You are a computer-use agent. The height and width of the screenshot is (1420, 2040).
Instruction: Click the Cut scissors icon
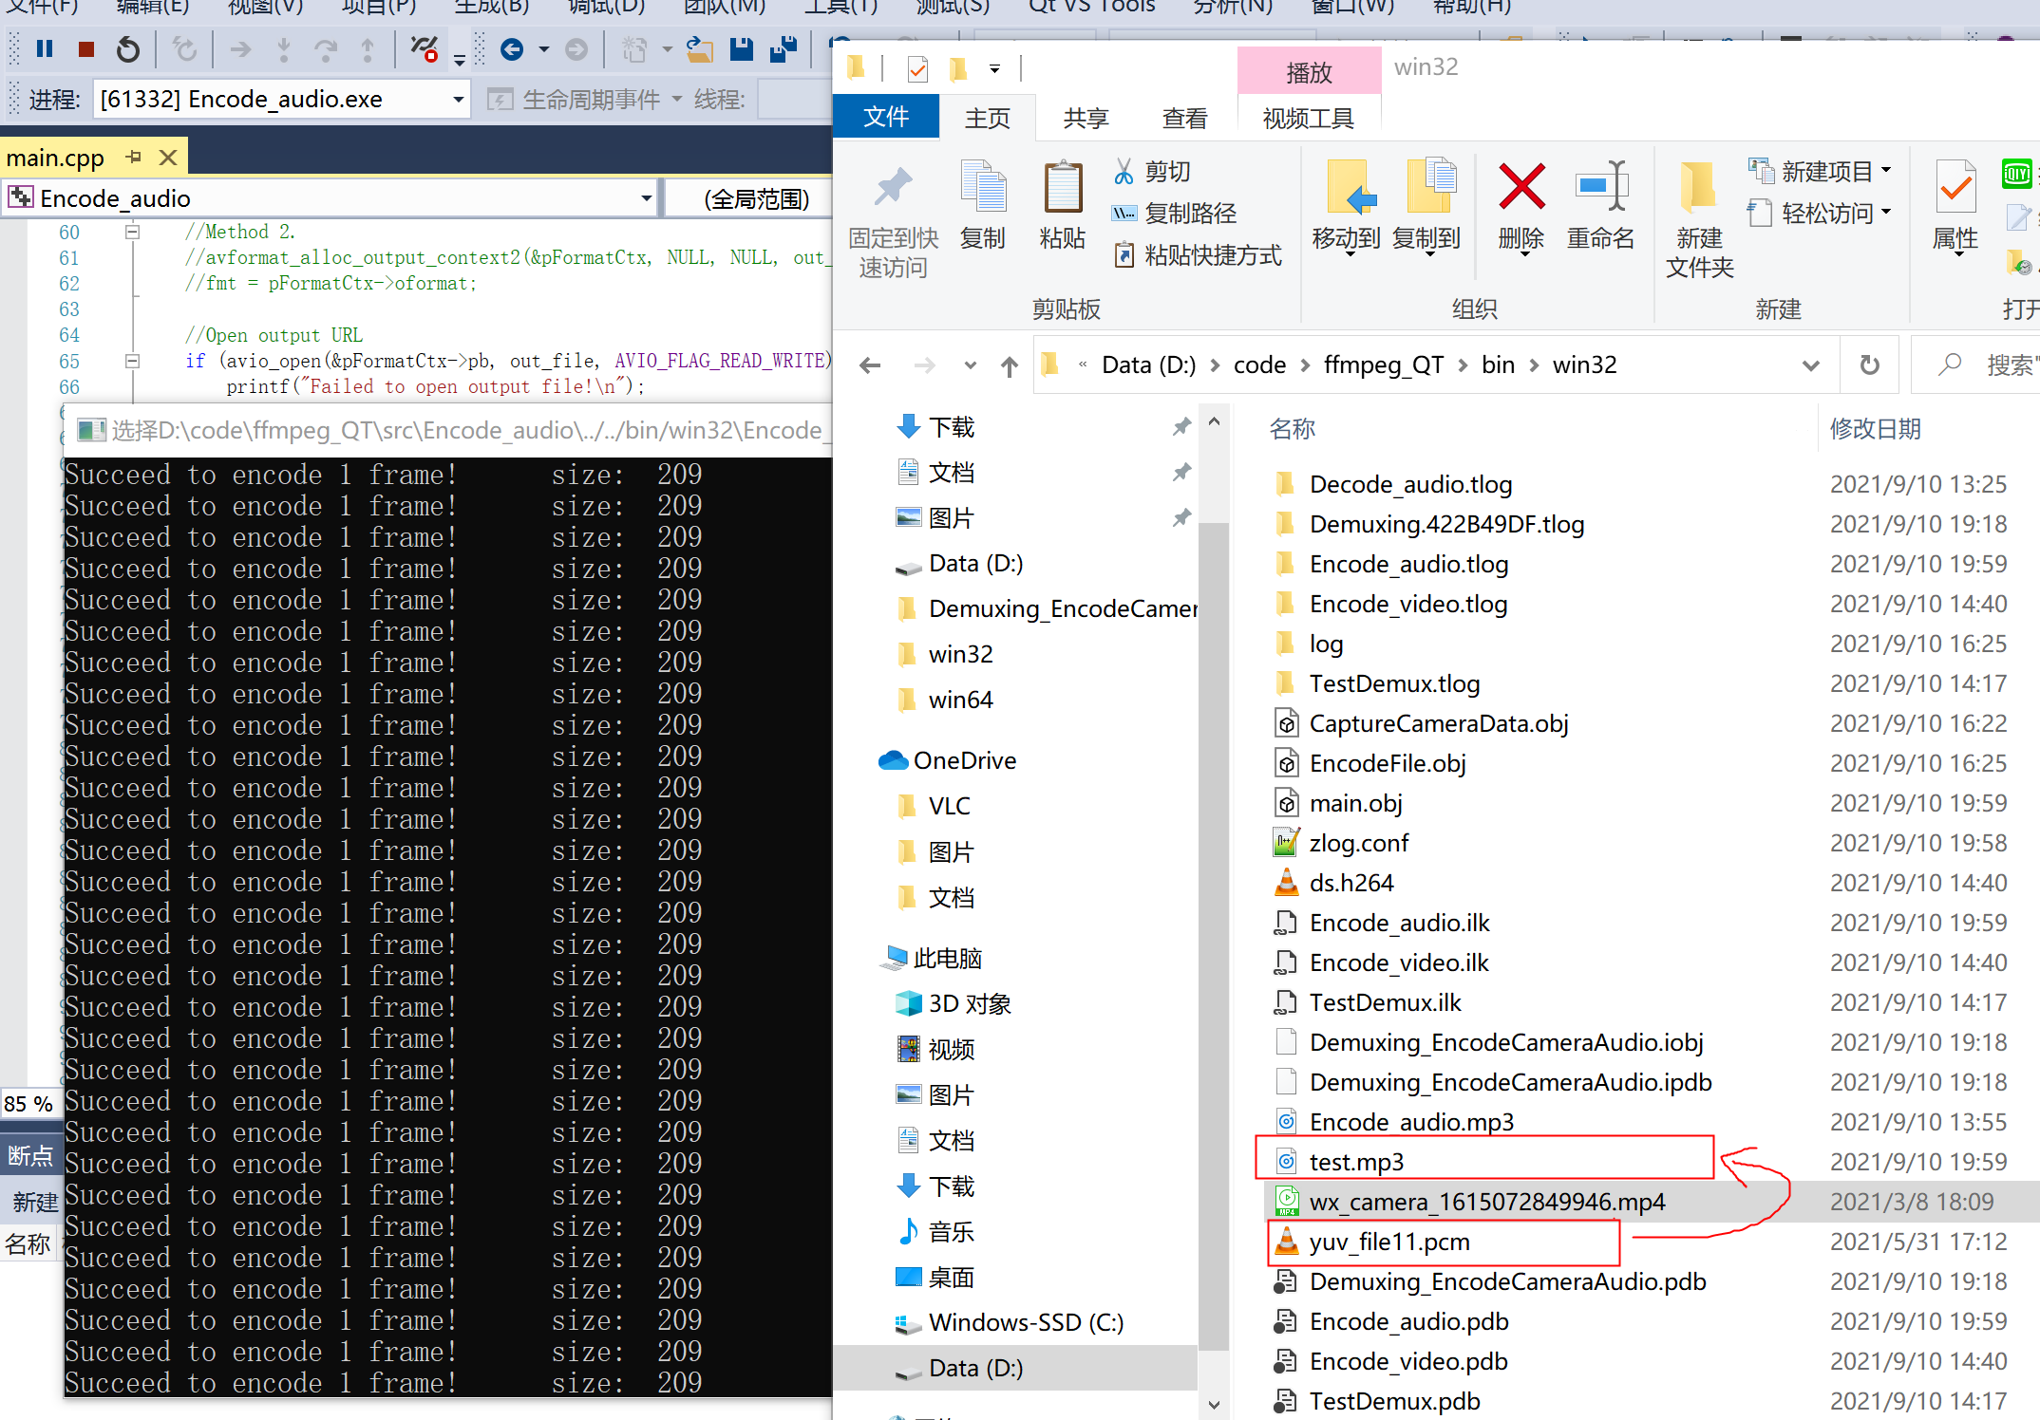point(1124,172)
